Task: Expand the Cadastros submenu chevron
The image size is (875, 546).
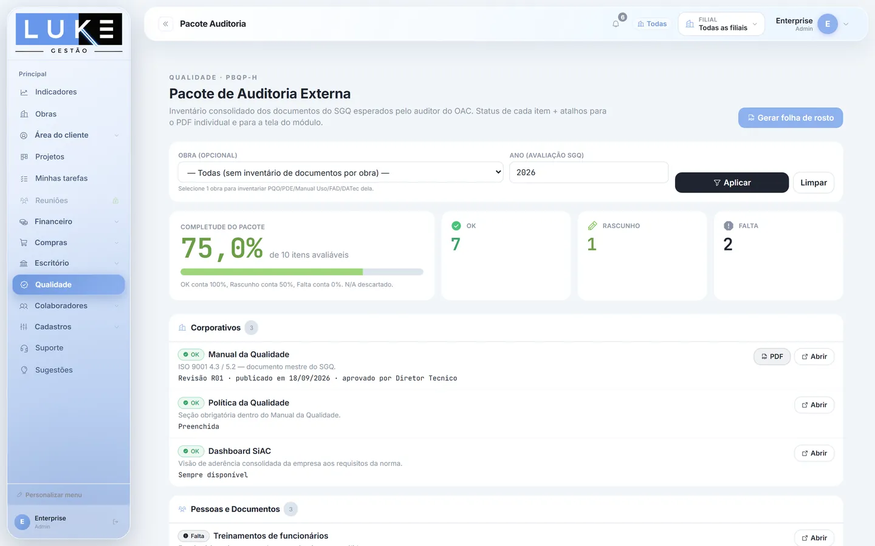Action: point(117,327)
